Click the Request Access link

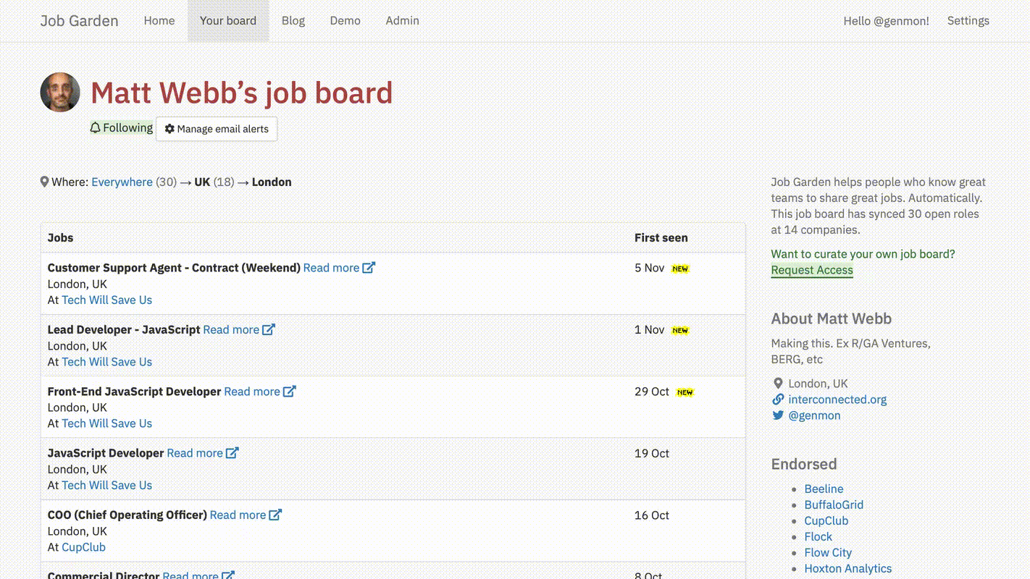812,270
